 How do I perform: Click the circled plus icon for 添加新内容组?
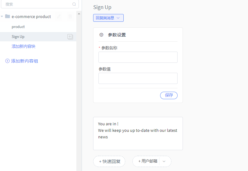pos(7,61)
